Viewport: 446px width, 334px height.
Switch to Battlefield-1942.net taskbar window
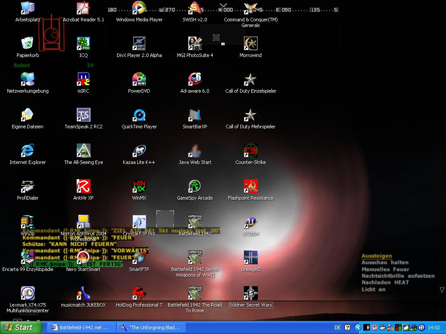(81, 327)
